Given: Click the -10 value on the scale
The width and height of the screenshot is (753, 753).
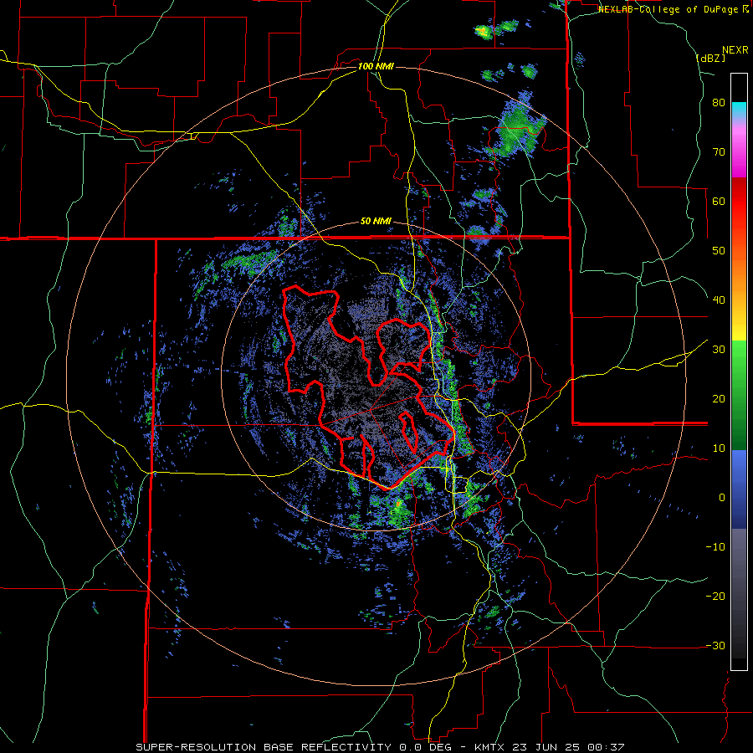Looking at the screenshot, I should [x=715, y=547].
